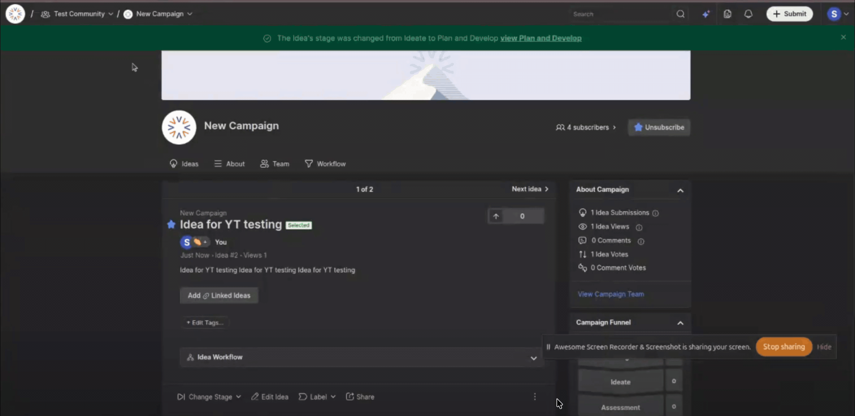Click info icon beside Idea Submissions

tap(655, 213)
